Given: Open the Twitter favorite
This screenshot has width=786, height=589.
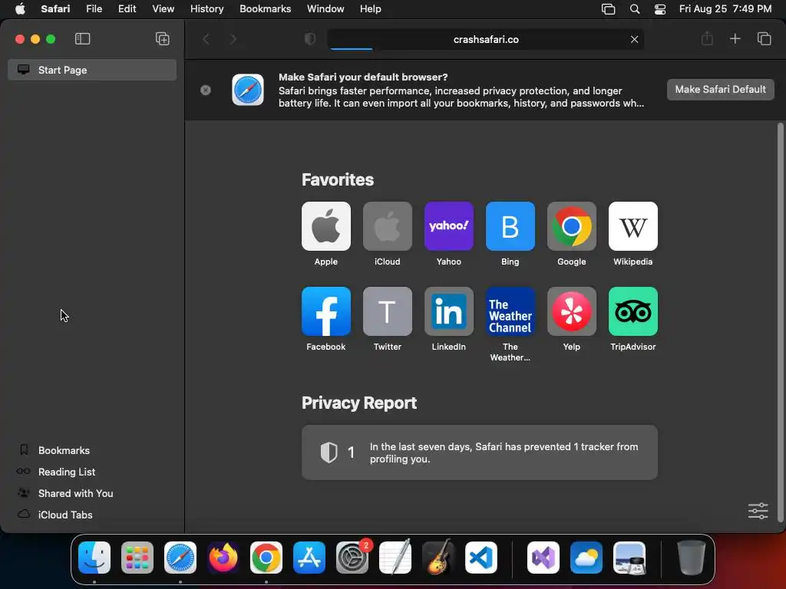Looking at the screenshot, I should (x=388, y=311).
